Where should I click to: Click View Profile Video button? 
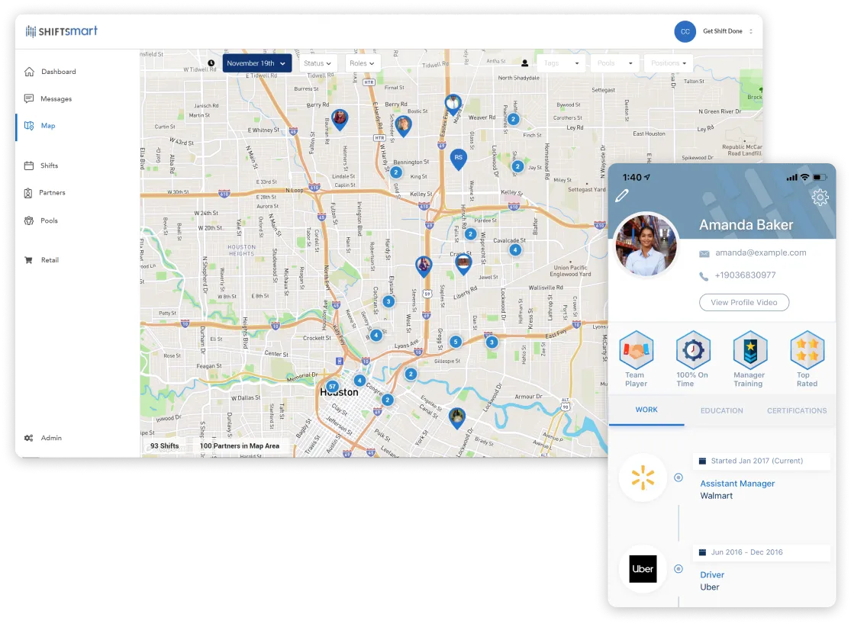tap(744, 302)
